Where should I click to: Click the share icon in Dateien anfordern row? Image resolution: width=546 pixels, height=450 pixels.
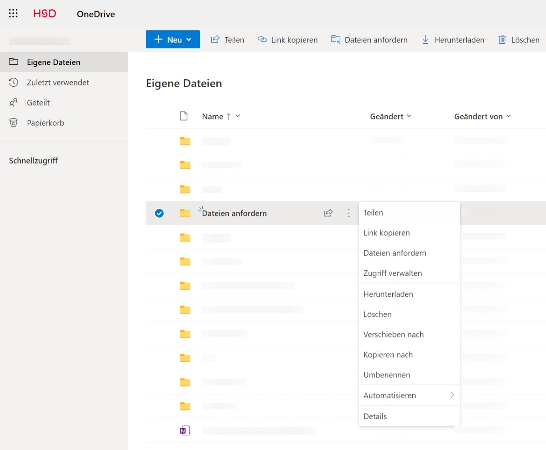pos(328,213)
